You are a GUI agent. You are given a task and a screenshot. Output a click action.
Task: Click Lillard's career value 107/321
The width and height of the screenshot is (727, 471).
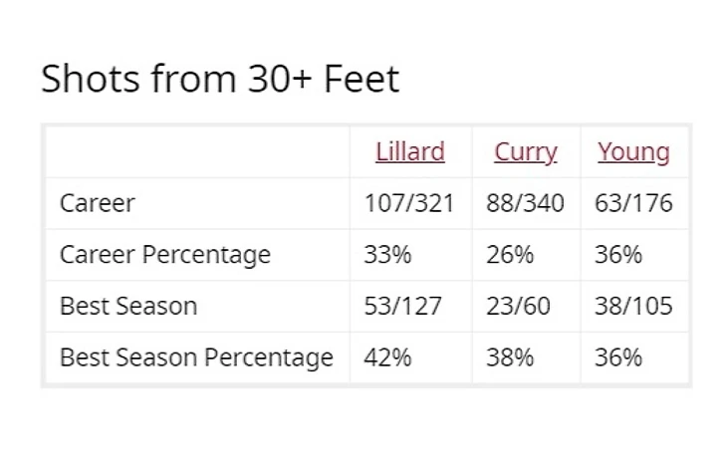(x=409, y=204)
